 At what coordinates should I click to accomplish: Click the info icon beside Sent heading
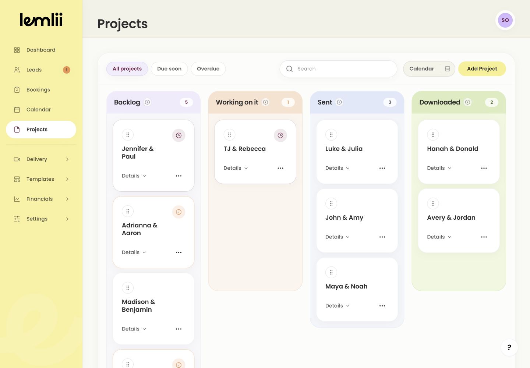point(339,102)
